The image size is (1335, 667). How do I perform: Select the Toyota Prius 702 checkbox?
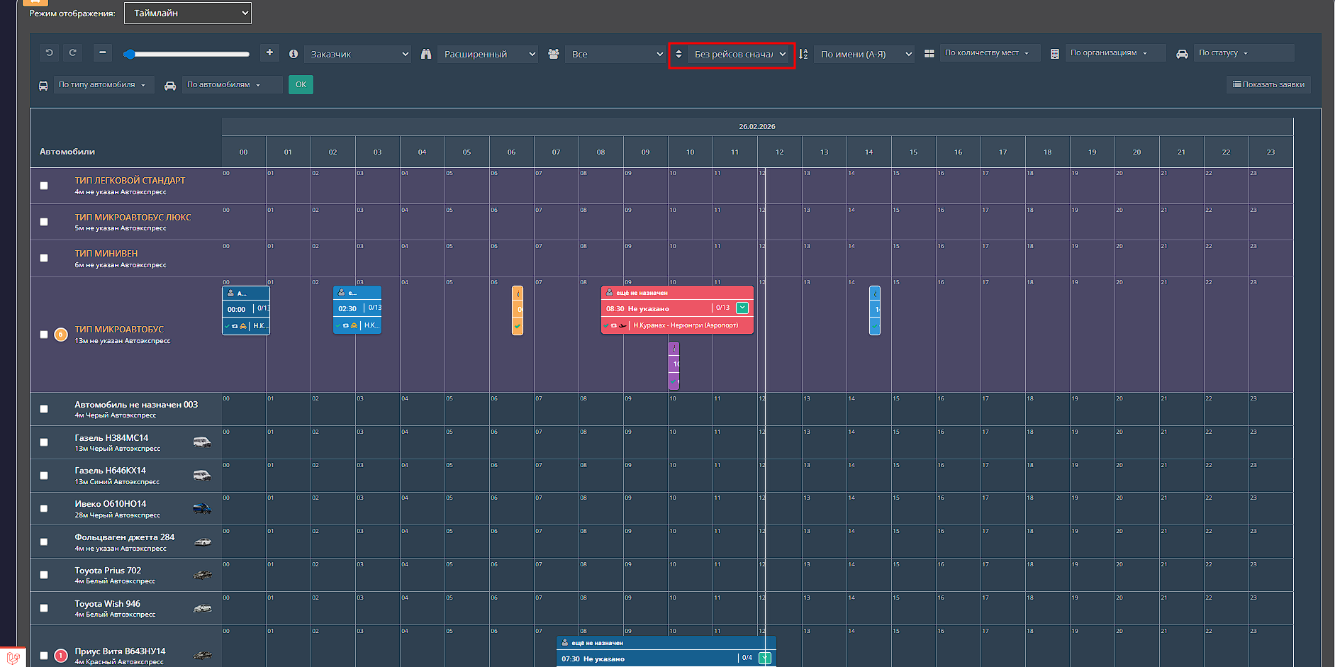(44, 575)
